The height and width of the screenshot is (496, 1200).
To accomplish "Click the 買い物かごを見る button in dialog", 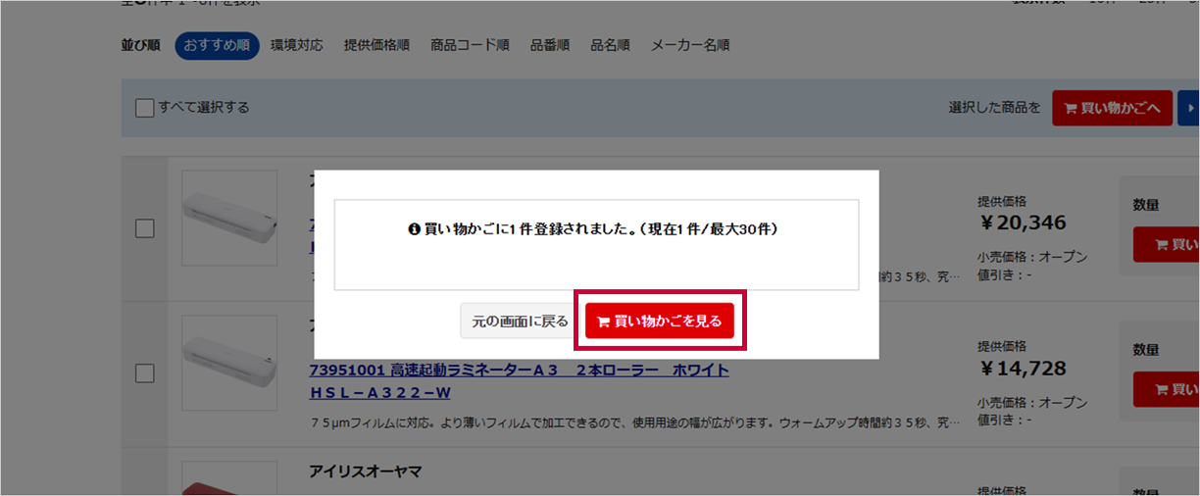I will click(659, 321).
